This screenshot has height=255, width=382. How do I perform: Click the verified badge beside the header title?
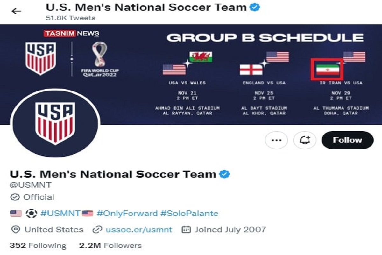255,7
